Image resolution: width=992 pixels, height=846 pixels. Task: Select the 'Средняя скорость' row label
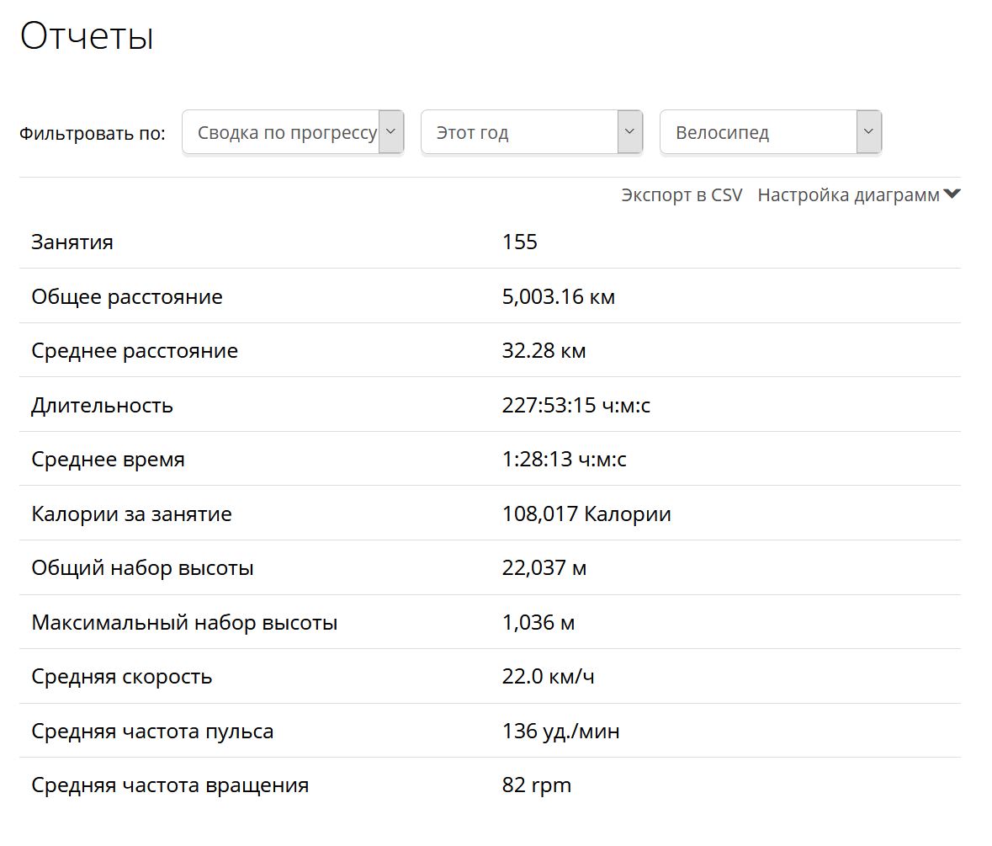[121, 677]
